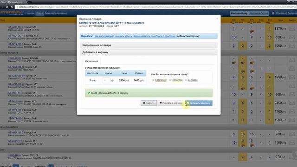
Task: Follow 'замены и кроссы' link
Action: coord(123,36)
